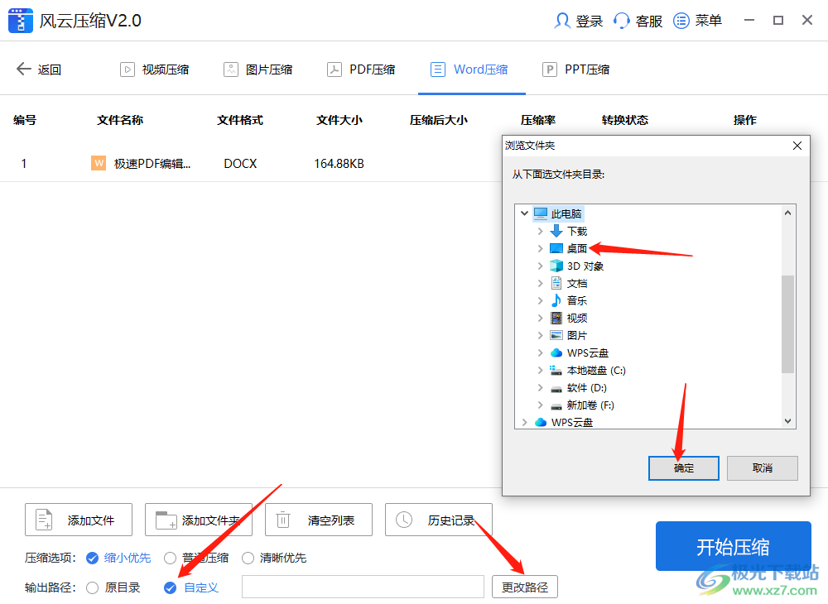The width and height of the screenshot is (828, 604).
Task: Expand the 本地磁盘 (C:) node
Action: point(540,371)
